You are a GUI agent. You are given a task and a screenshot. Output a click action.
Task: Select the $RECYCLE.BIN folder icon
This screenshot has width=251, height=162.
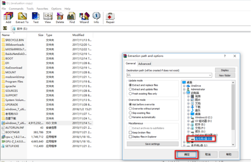tap(3, 40)
